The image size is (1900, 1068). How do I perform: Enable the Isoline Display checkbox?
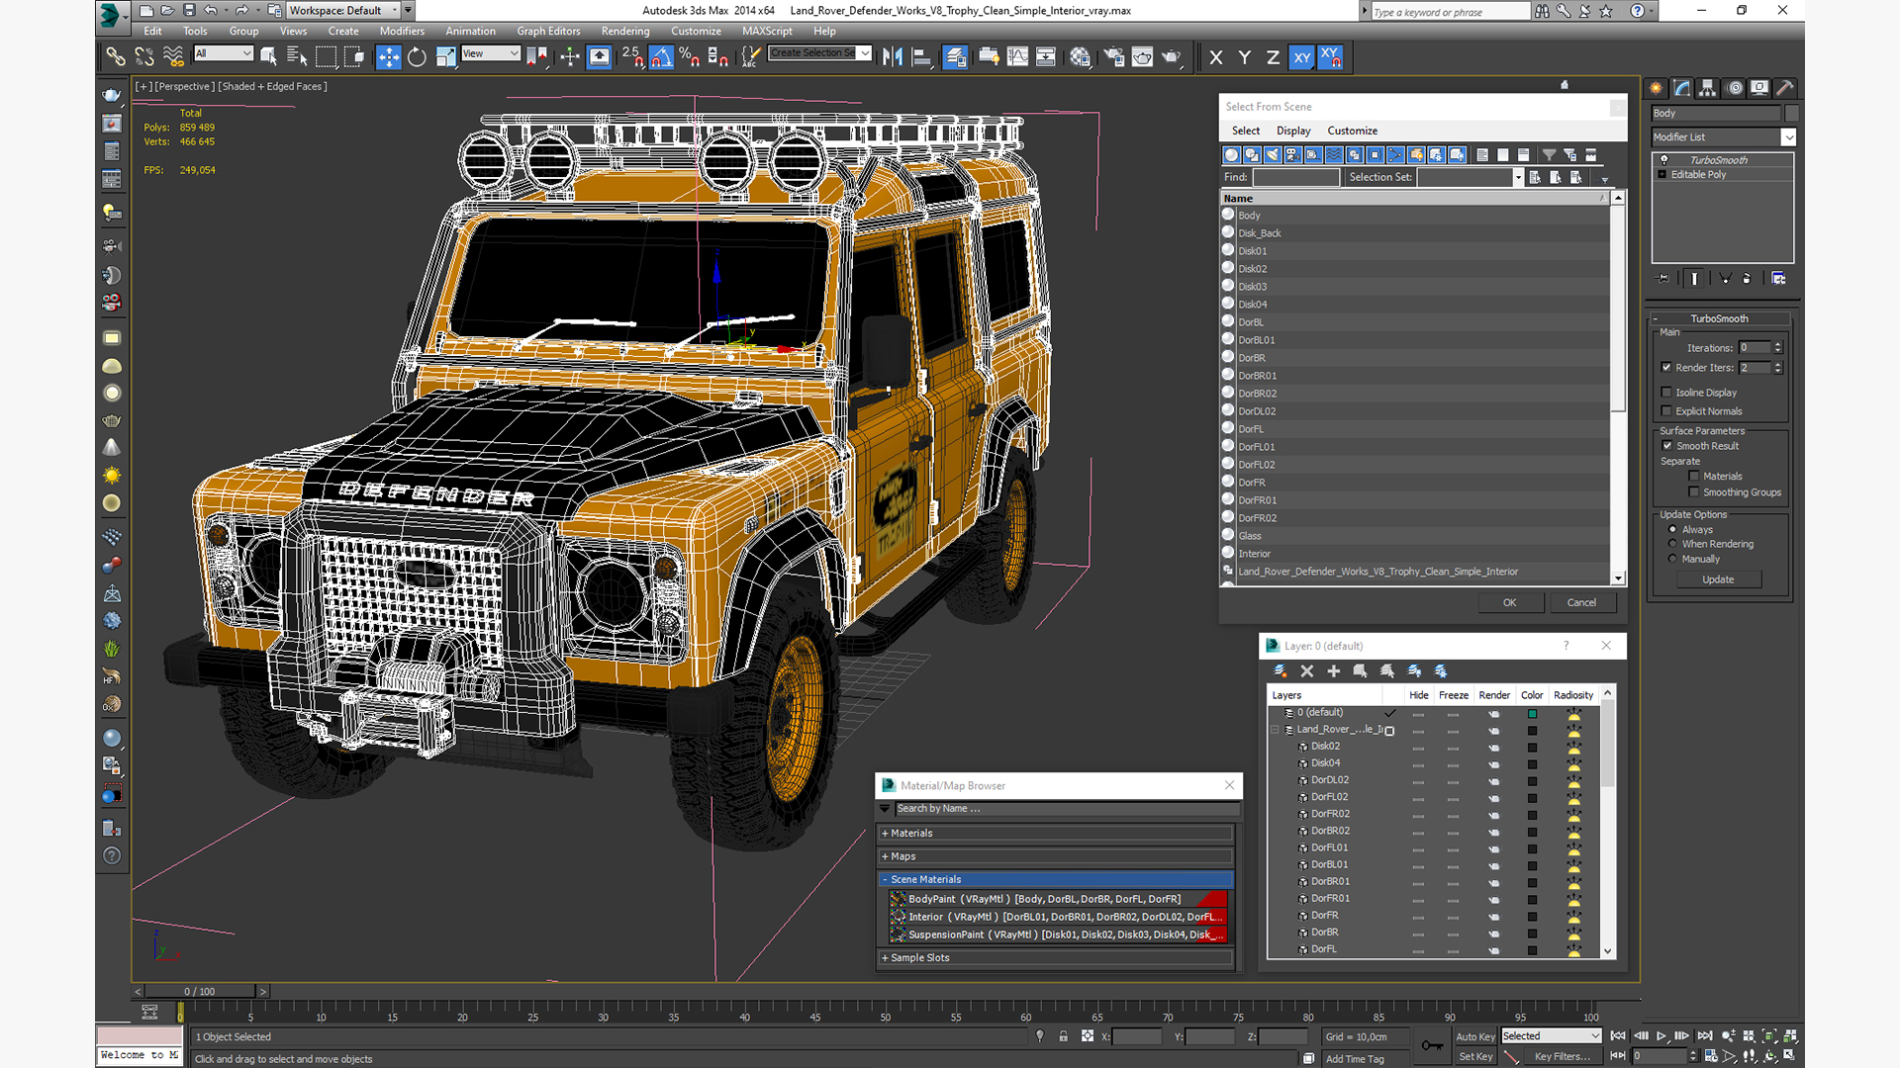(1667, 393)
